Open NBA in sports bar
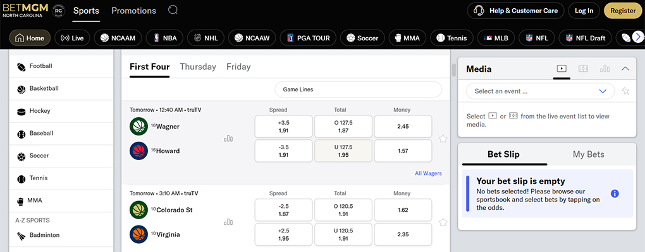The width and height of the screenshot is (645, 252). tap(164, 38)
